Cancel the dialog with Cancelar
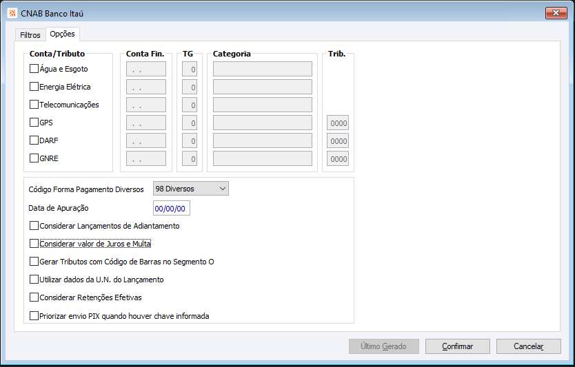 pos(528,346)
